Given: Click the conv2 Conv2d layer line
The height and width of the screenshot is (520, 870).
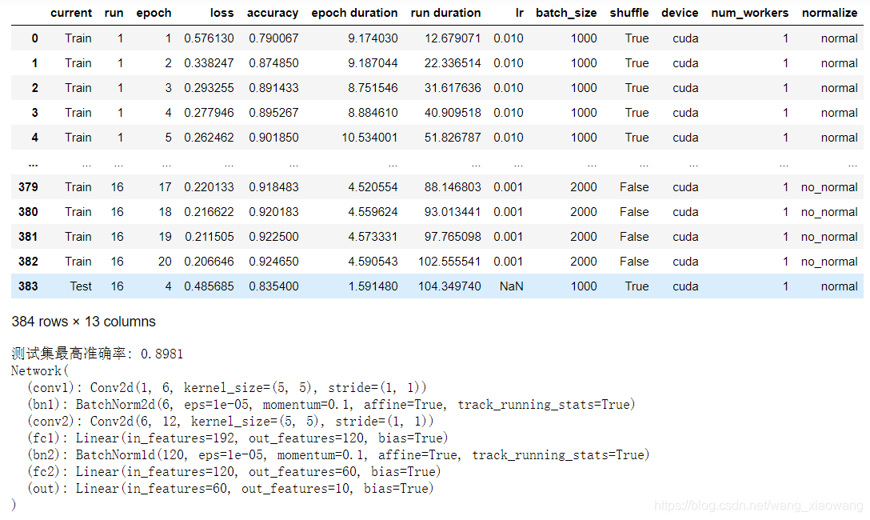Looking at the screenshot, I should (230, 422).
